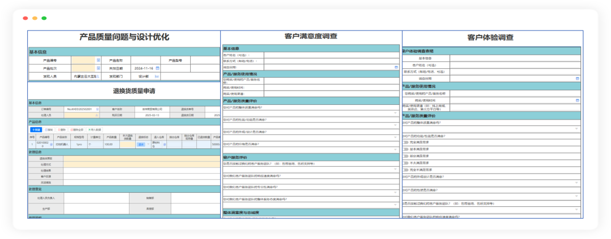This screenshot has height=239, width=611.
Task: Open the 产品批次 lookup icon
Action: (x=98, y=68)
